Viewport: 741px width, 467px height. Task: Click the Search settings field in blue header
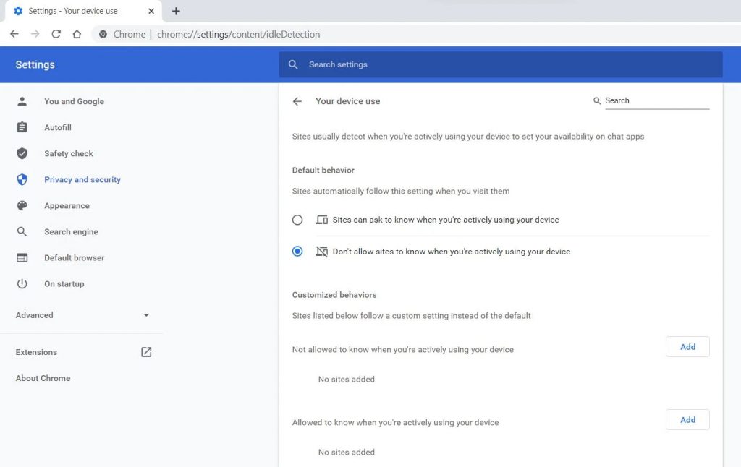[x=501, y=64]
